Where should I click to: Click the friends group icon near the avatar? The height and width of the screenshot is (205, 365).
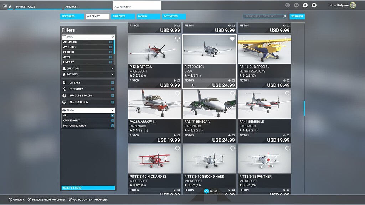(x=296, y=5)
